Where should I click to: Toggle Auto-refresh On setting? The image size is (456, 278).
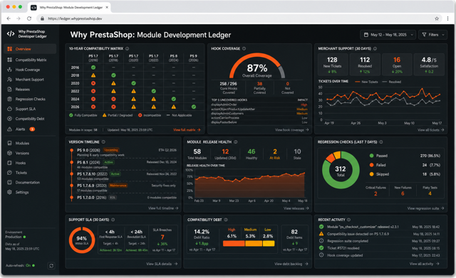click(x=30, y=265)
